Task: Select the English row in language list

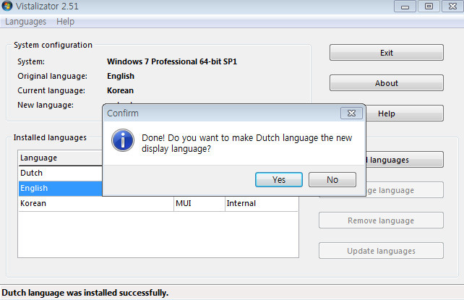Action: [61, 188]
